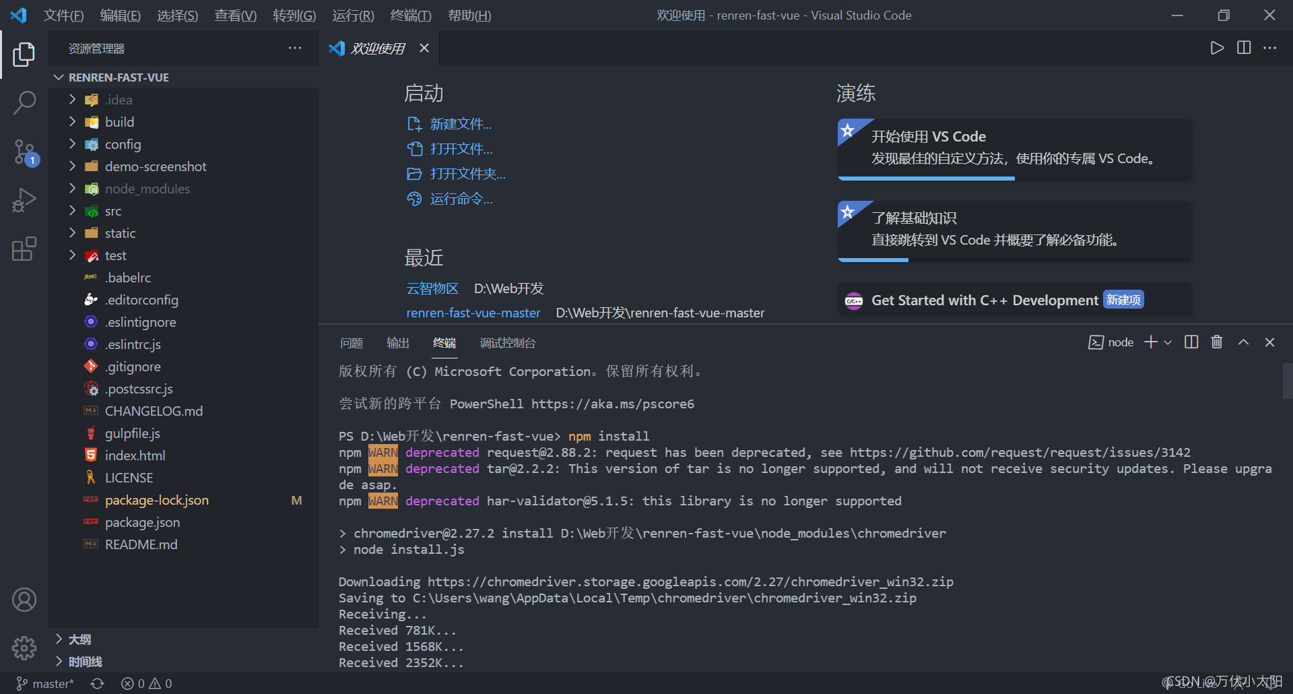This screenshot has height=694, width=1293.
Task: Click the terminal scrollbar thumb
Action: [x=1288, y=381]
